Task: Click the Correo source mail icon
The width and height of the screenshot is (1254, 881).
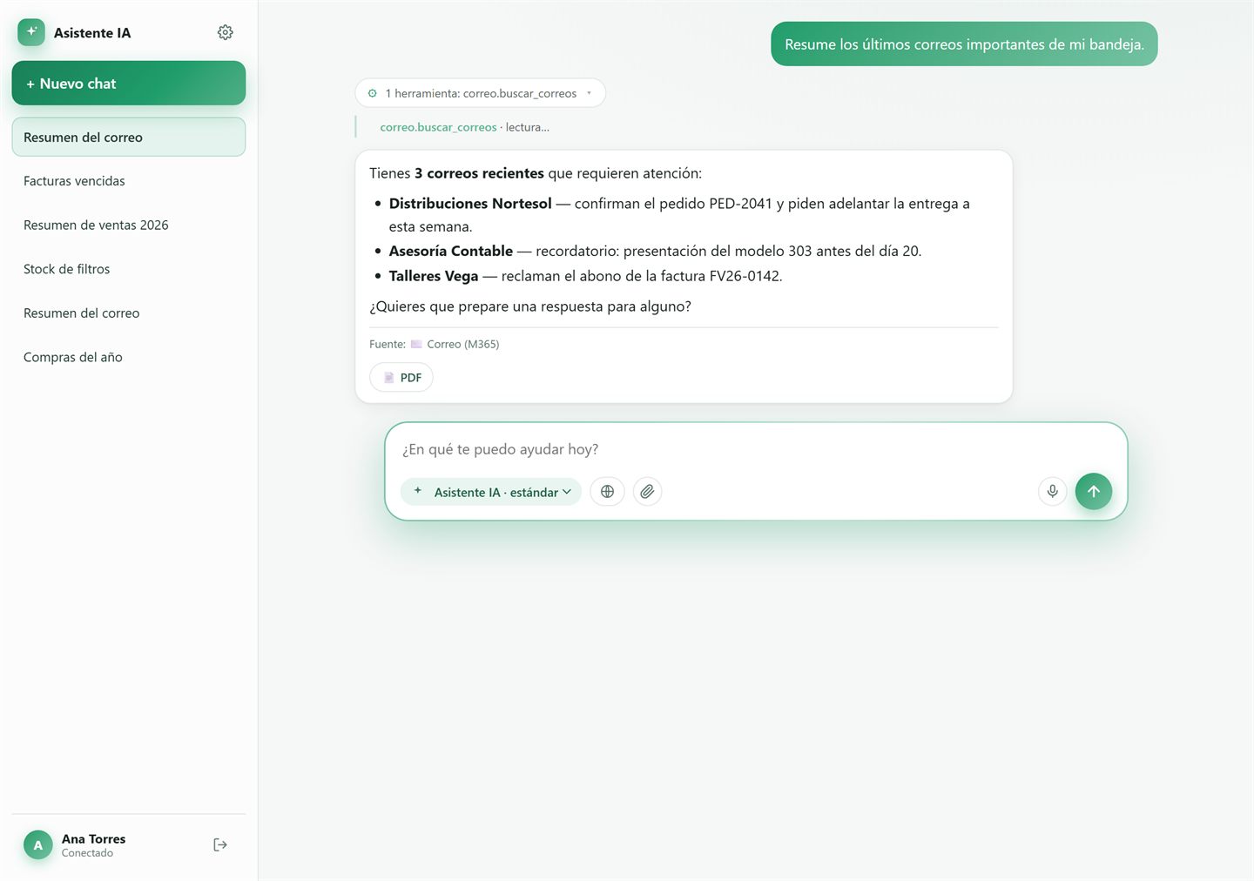Action: 416,344
